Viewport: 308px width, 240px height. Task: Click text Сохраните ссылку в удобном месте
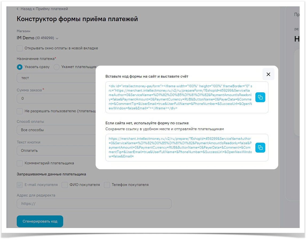165,129
